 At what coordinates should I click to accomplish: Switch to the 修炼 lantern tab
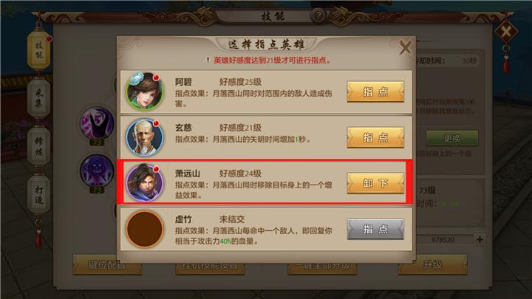point(38,146)
